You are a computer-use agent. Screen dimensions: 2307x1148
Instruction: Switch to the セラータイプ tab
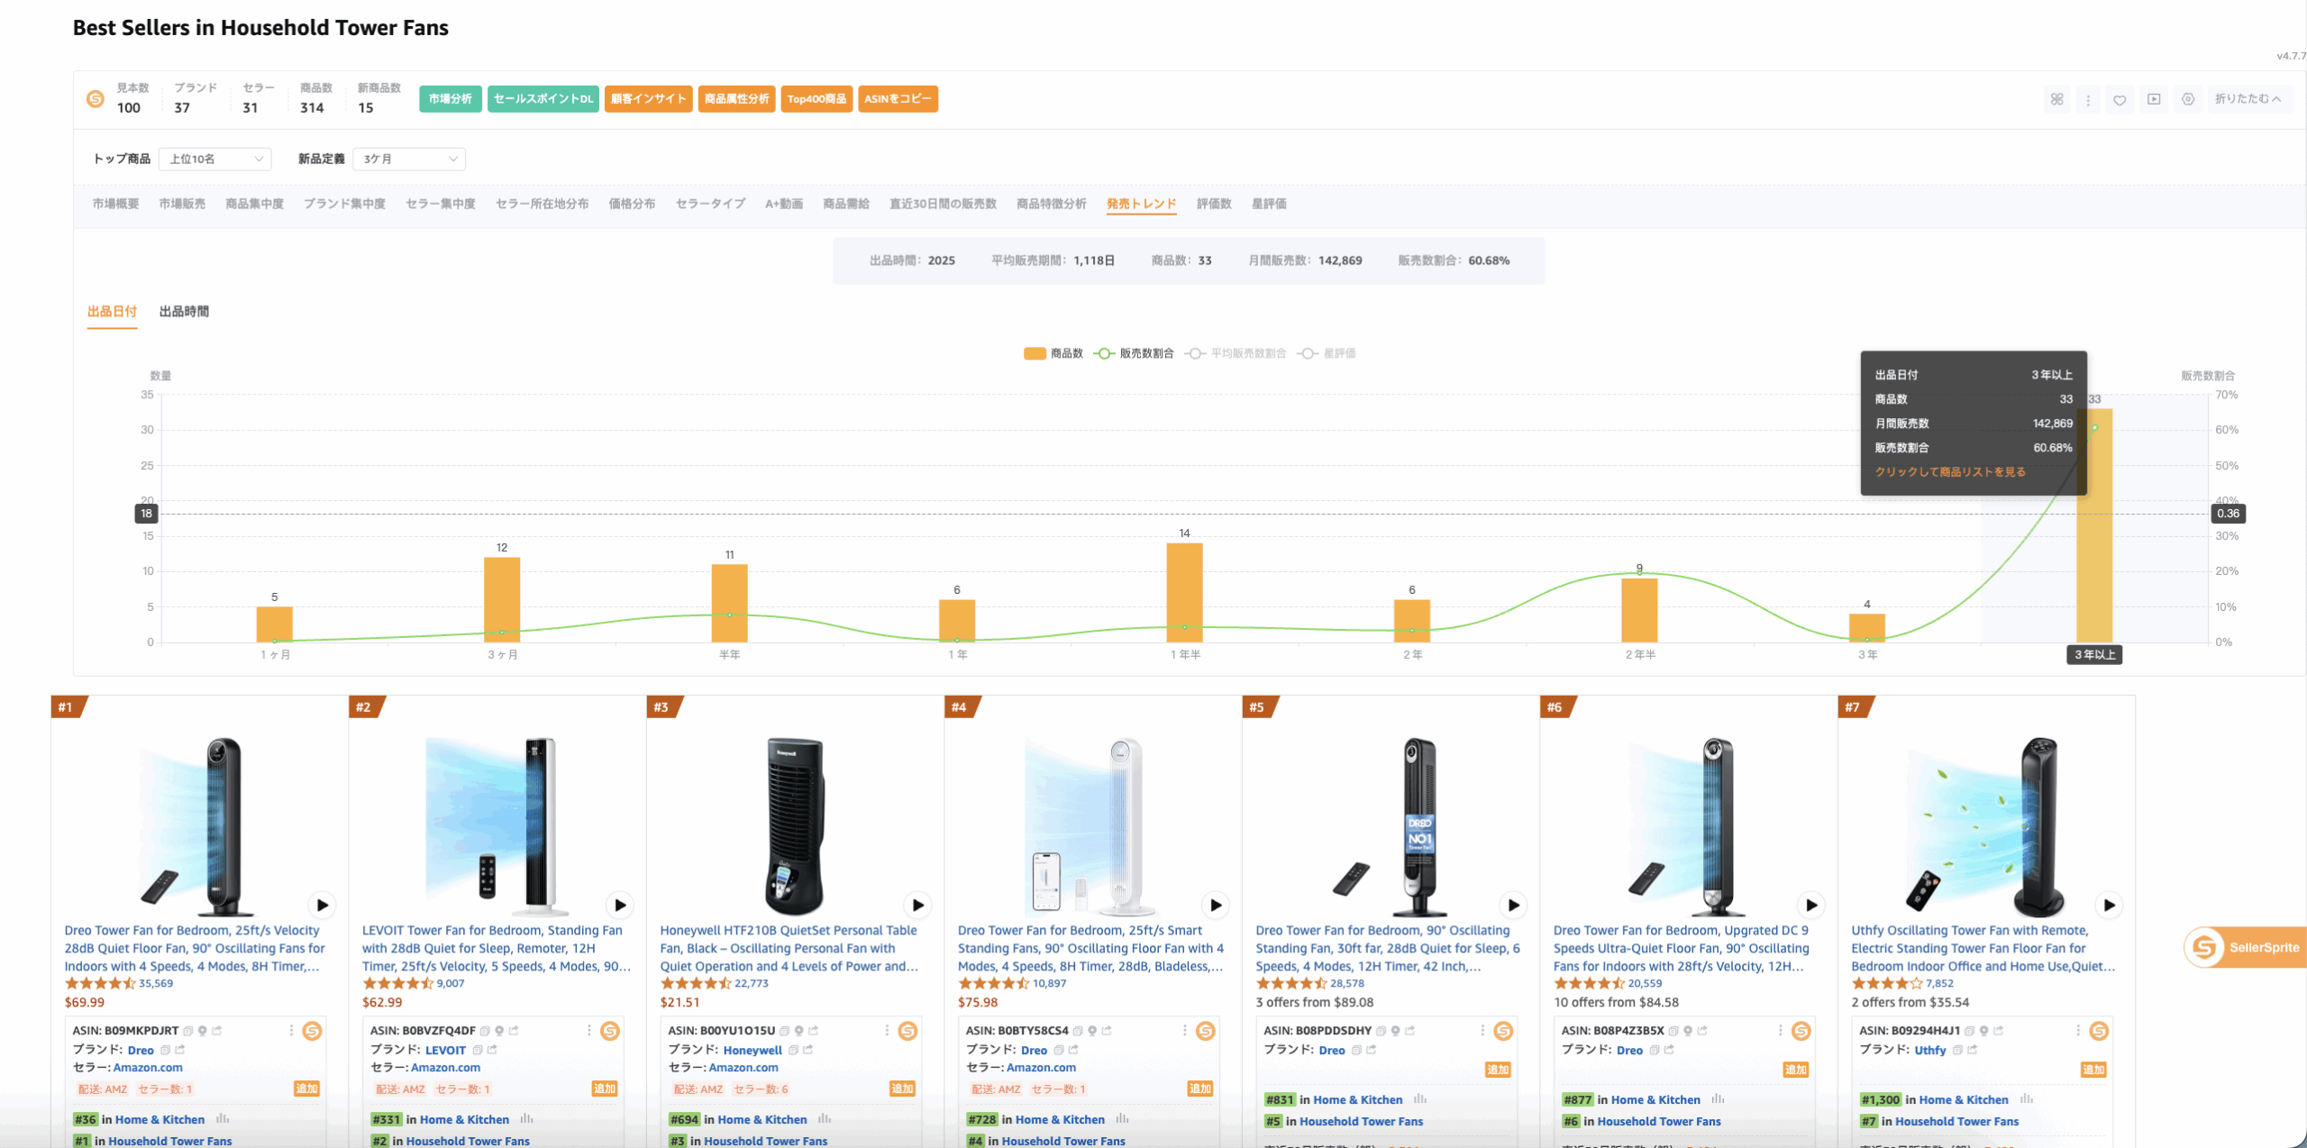click(x=710, y=205)
